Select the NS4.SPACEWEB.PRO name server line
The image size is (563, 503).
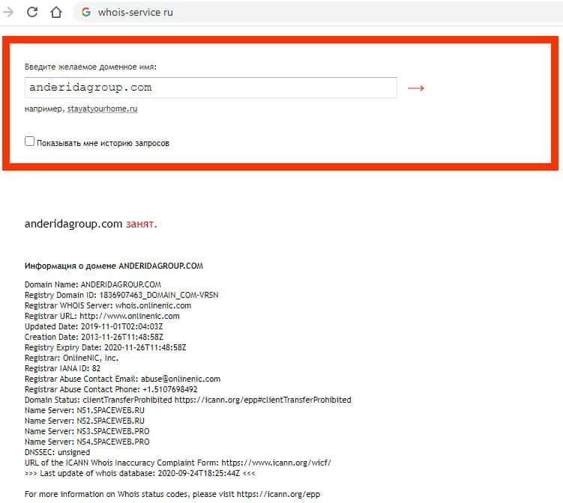87,442
